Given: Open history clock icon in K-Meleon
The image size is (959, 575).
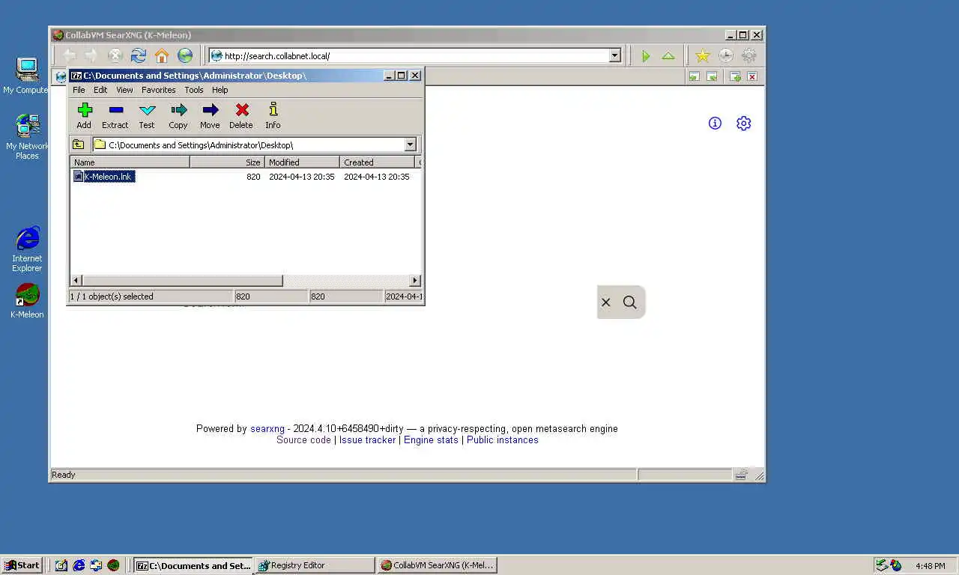Looking at the screenshot, I should click(725, 55).
